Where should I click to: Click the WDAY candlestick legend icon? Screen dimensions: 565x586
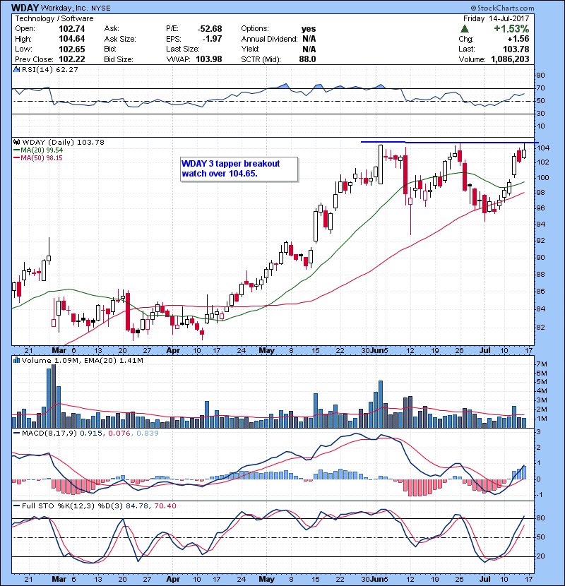[16, 143]
